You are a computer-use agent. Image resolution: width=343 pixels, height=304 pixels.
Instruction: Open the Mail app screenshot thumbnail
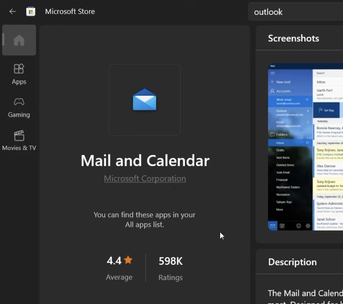pyautogui.click(x=305, y=146)
